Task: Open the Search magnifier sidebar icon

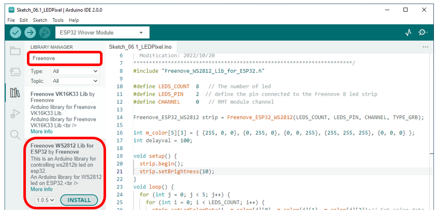Action: point(15,135)
